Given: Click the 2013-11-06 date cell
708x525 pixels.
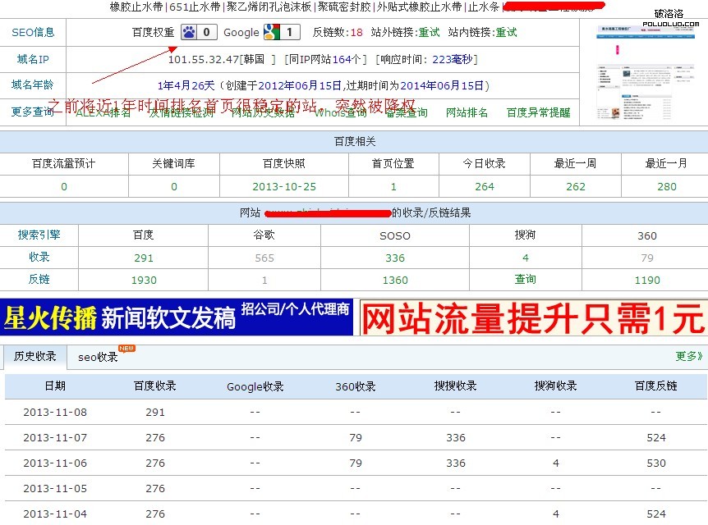Looking at the screenshot, I should pos(55,463).
